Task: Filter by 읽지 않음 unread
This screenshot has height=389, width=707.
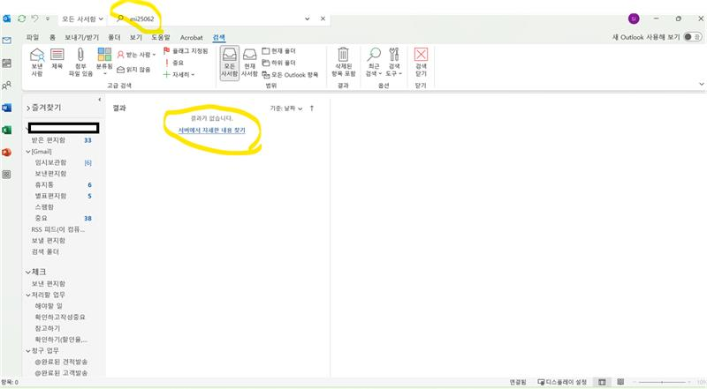Action: coord(133,70)
